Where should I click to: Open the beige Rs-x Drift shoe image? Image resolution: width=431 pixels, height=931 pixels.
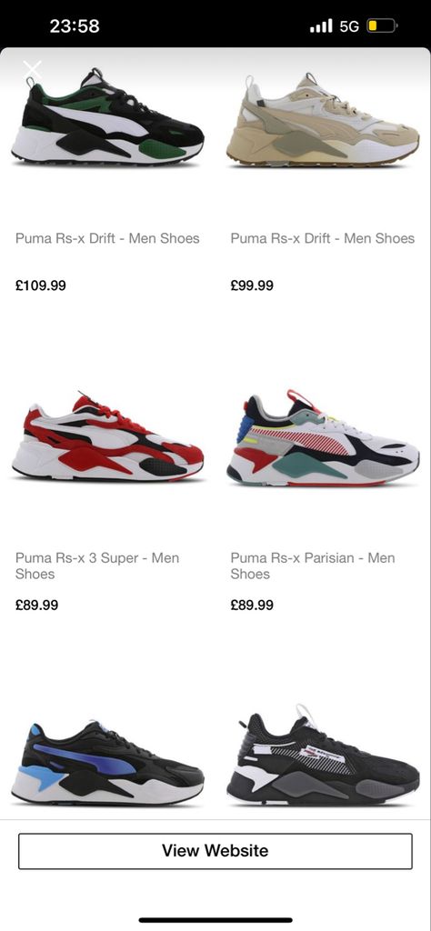(x=323, y=119)
